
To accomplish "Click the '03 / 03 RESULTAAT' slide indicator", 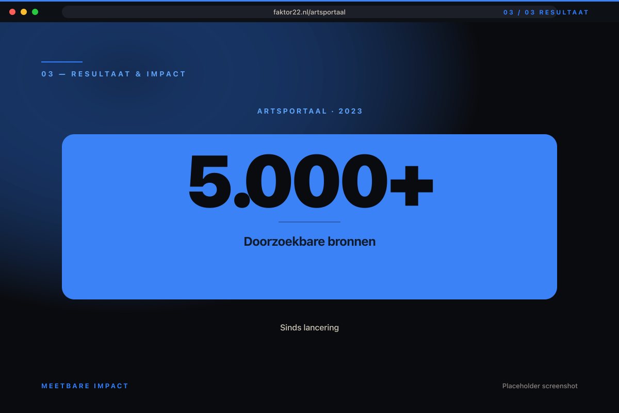I will tap(546, 12).
